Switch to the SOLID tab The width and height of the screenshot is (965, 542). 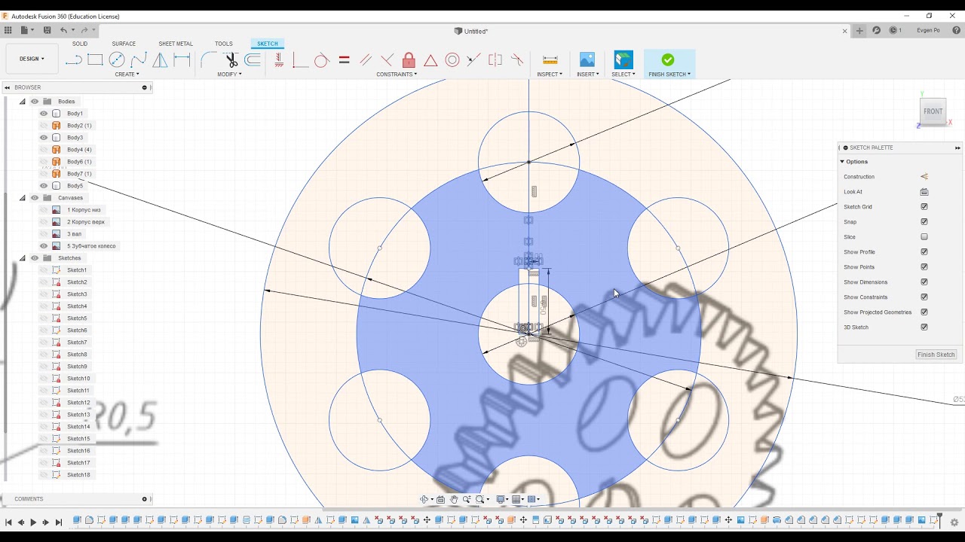click(x=80, y=44)
